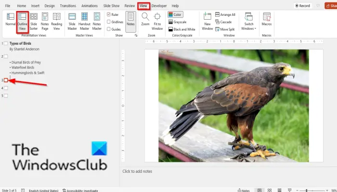Open Macros dialog

(x=267, y=20)
